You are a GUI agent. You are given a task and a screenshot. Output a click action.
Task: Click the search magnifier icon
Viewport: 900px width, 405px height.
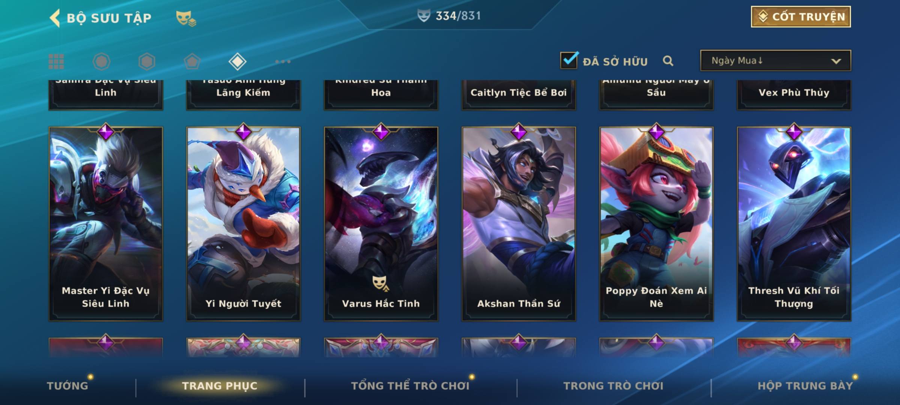[668, 61]
